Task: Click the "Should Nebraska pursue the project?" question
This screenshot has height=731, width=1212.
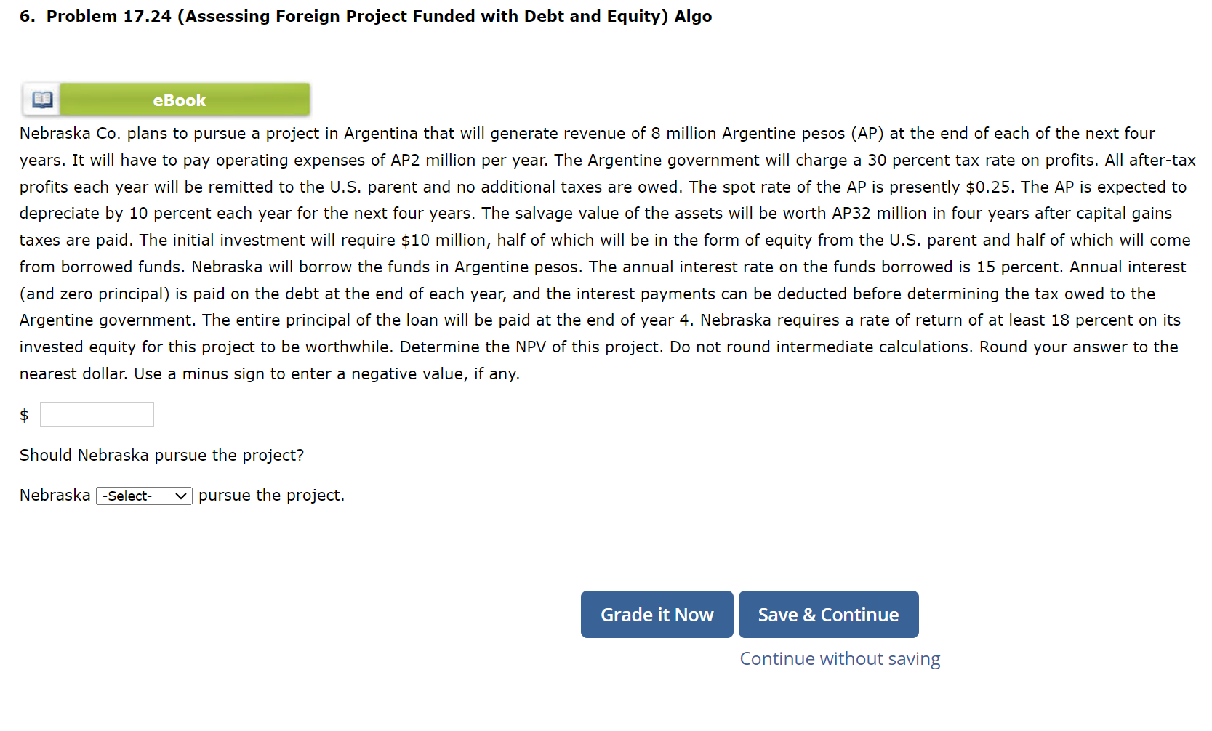Action: click(161, 455)
